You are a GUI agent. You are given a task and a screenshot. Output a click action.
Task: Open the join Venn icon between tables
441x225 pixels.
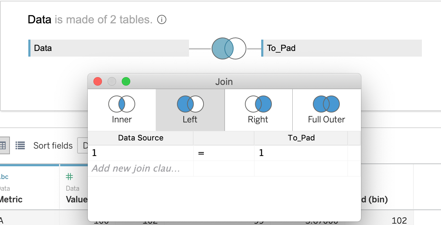pos(229,48)
